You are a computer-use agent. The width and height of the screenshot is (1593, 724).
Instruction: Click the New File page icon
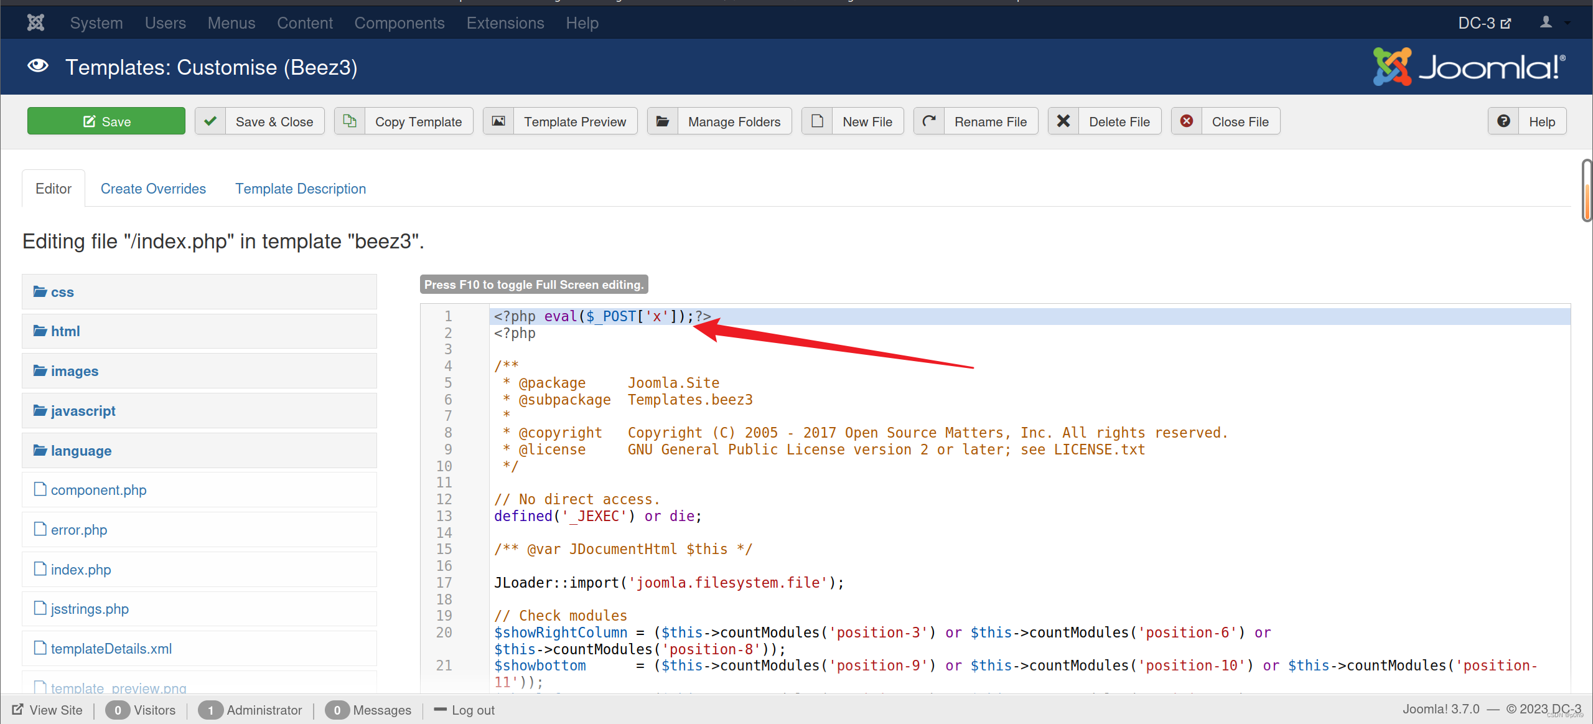point(817,121)
